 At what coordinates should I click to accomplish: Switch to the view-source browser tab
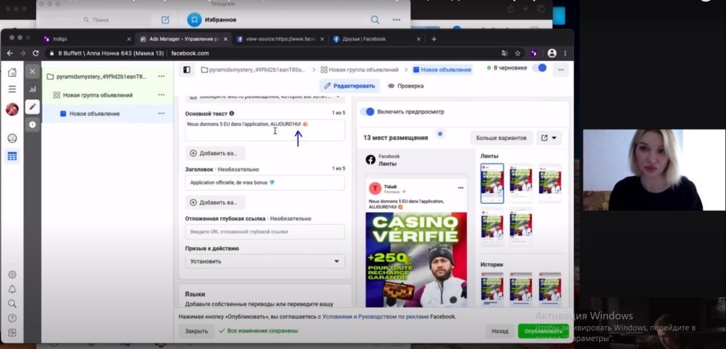click(x=280, y=39)
